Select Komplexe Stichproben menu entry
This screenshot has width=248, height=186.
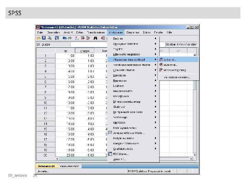pyautogui.click(x=133, y=143)
